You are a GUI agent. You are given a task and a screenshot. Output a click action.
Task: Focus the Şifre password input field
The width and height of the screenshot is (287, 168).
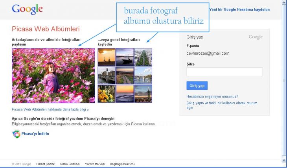click(x=224, y=72)
